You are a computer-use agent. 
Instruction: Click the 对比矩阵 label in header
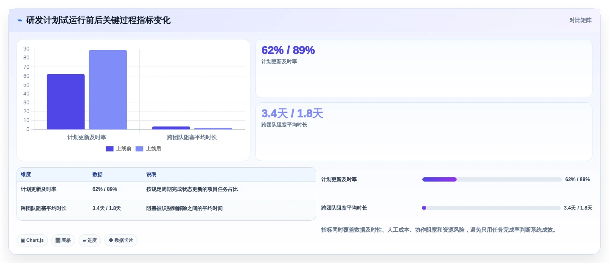[580, 20]
